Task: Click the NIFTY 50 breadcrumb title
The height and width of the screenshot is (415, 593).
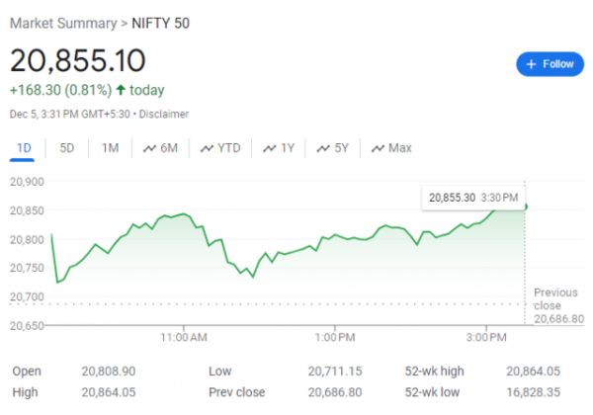Action: pyautogui.click(x=161, y=23)
